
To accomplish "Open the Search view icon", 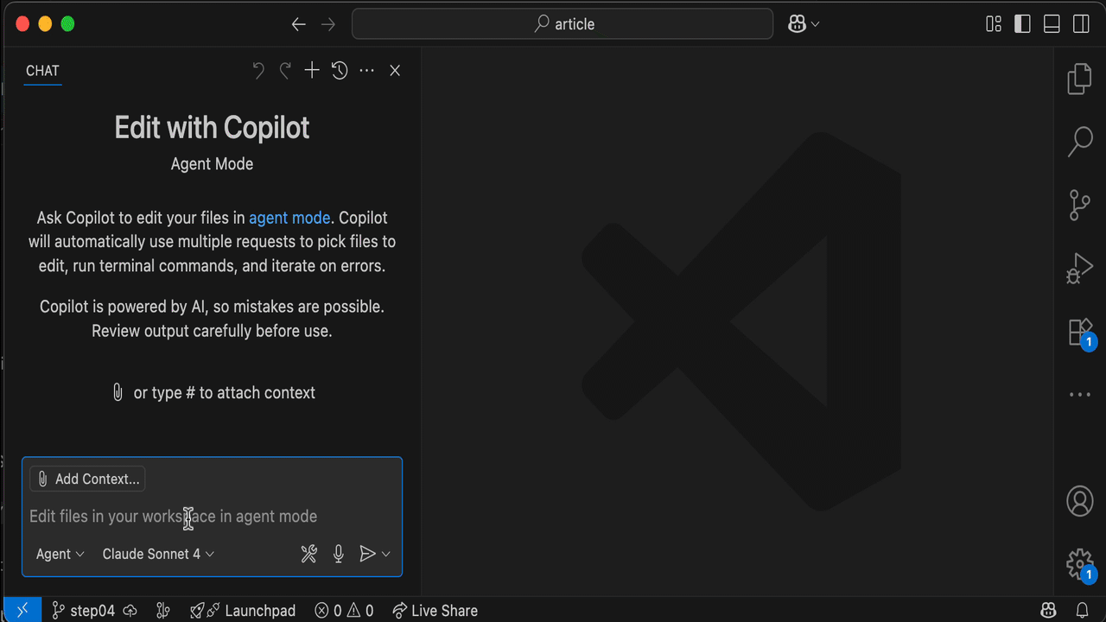I will pos(1079,142).
